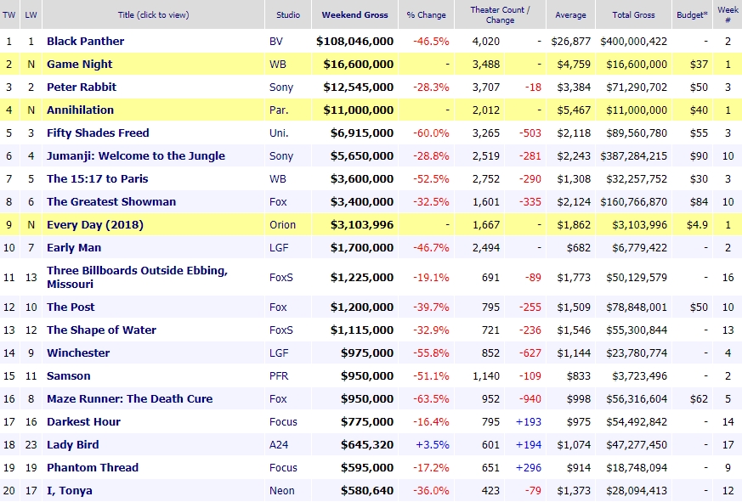Click The Post title link
The width and height of the screenshot is (742, 502).
click(x=71, y=307)
